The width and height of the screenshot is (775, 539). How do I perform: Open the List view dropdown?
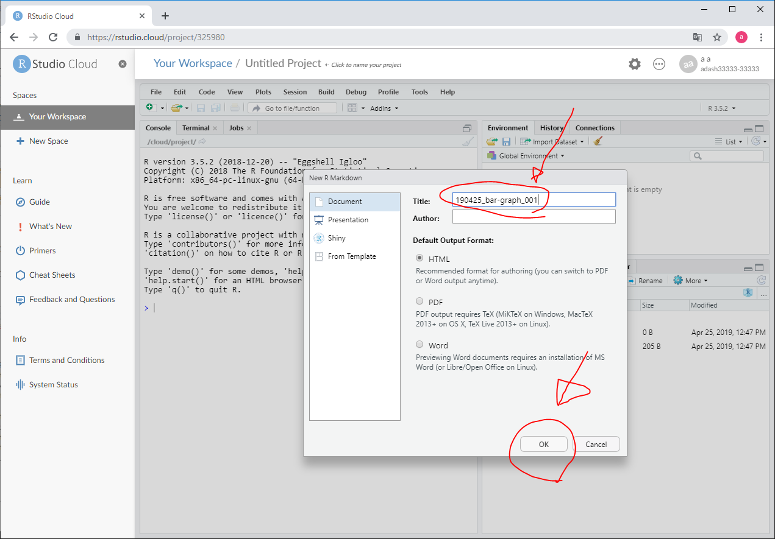pyautogui.click(x=729, y=142)
